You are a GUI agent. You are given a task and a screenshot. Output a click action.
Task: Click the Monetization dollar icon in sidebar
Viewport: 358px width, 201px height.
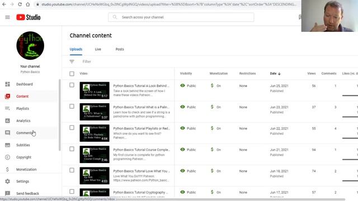(x=7, y=169)
